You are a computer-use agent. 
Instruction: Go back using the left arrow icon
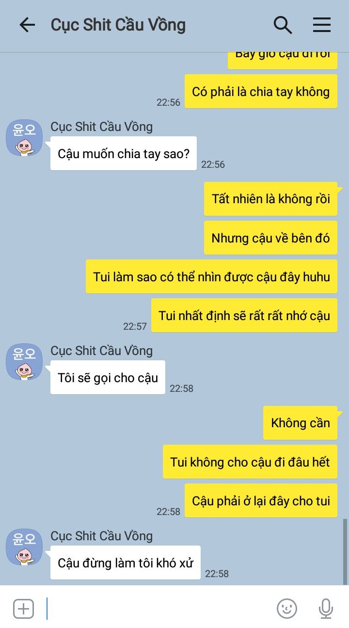(x=27, y=25)
